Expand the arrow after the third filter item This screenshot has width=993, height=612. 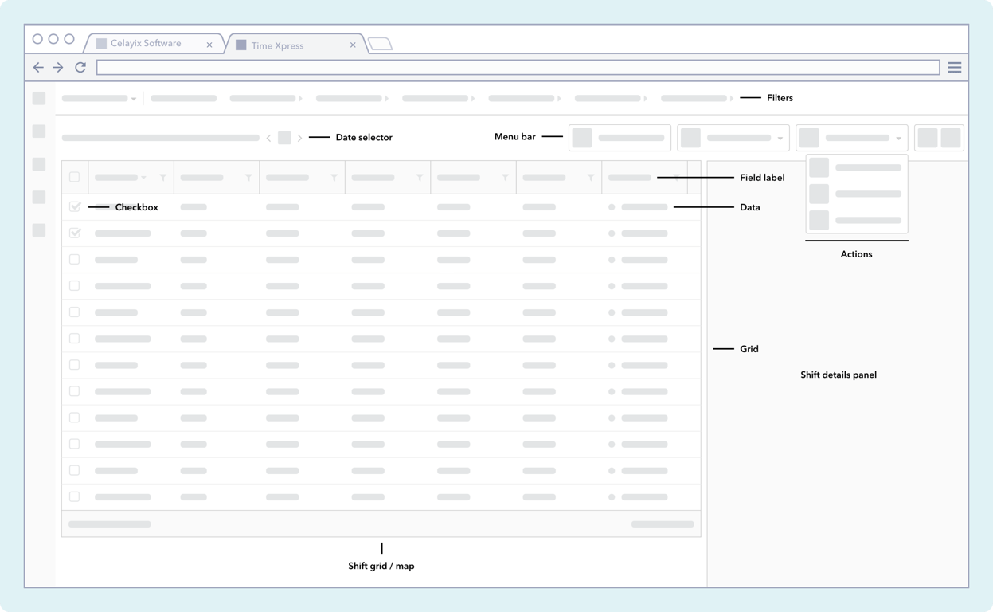coord(386,99)
